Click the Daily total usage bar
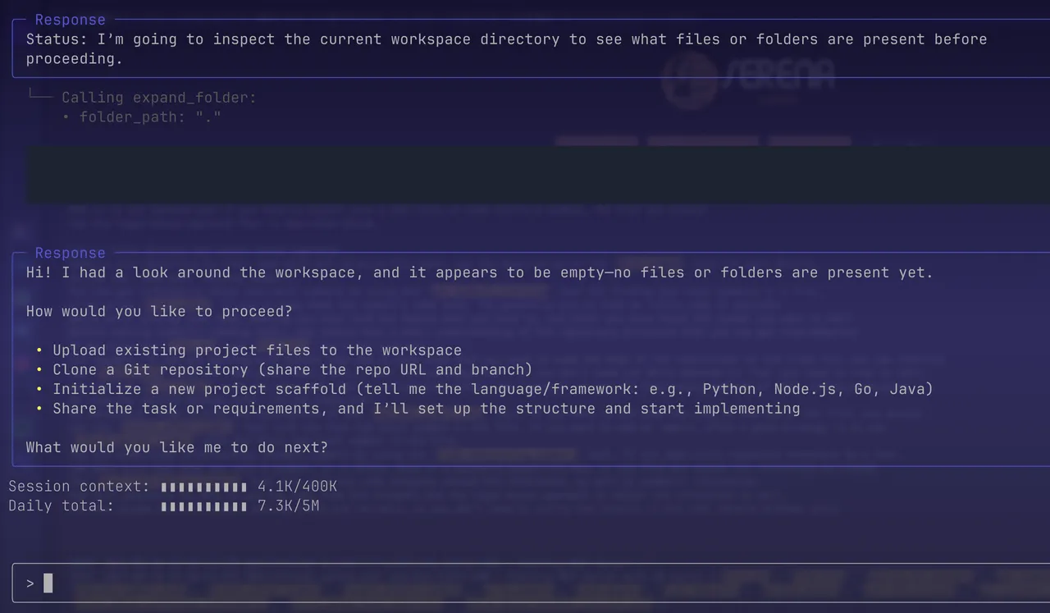This screenshot has height=613, width=1050. point(204,506)
